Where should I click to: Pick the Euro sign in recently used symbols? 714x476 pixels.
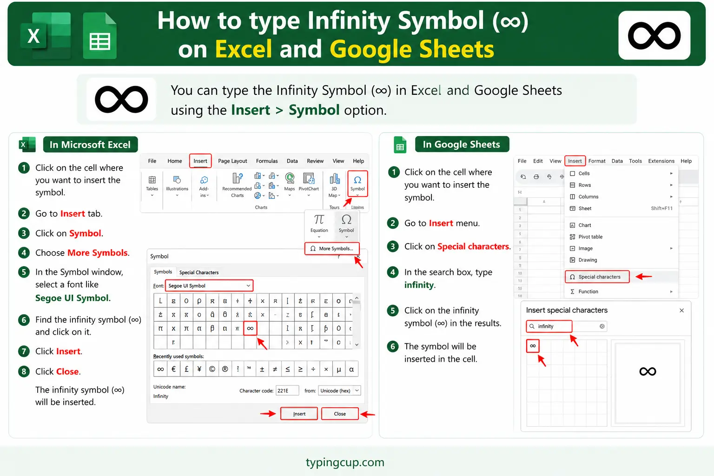click(173, 369)
